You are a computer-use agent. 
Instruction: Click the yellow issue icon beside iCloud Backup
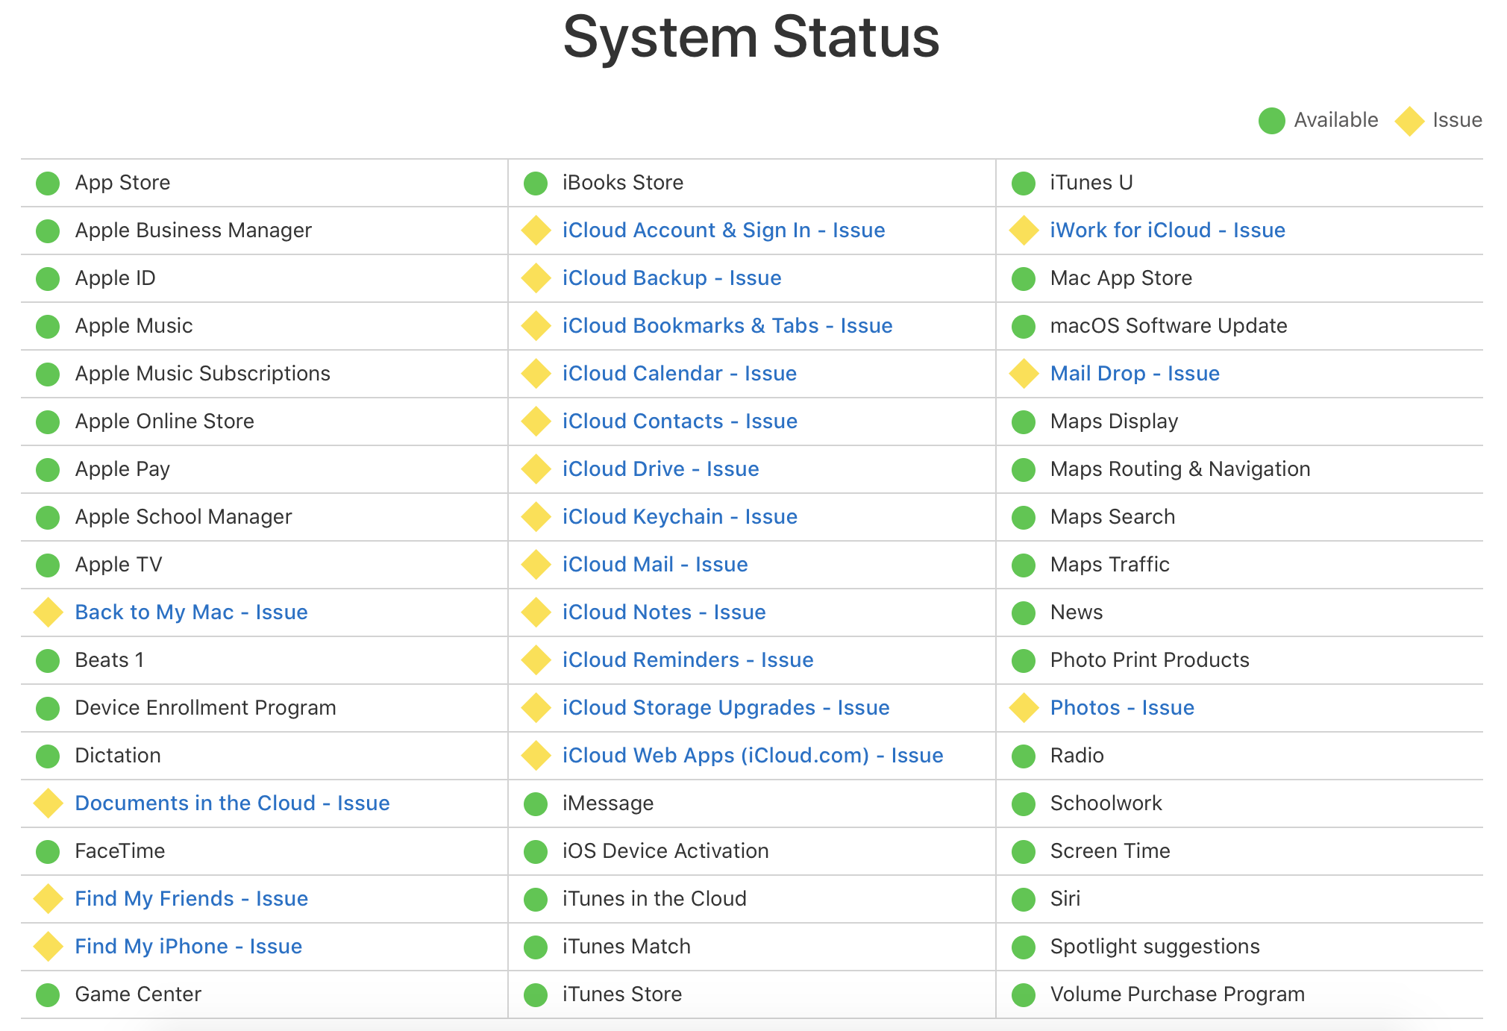(x=534, y=278)
